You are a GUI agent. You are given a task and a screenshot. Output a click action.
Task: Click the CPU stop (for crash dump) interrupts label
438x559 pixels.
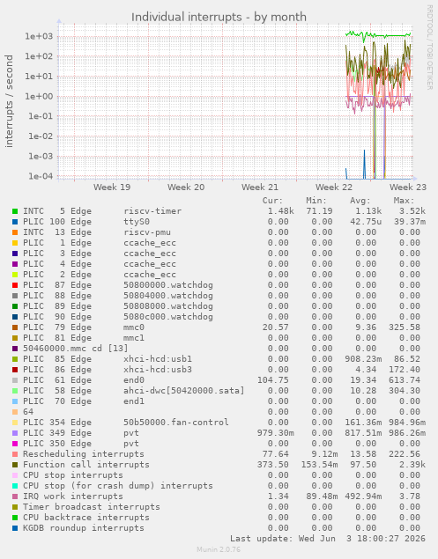click(118, 486)
